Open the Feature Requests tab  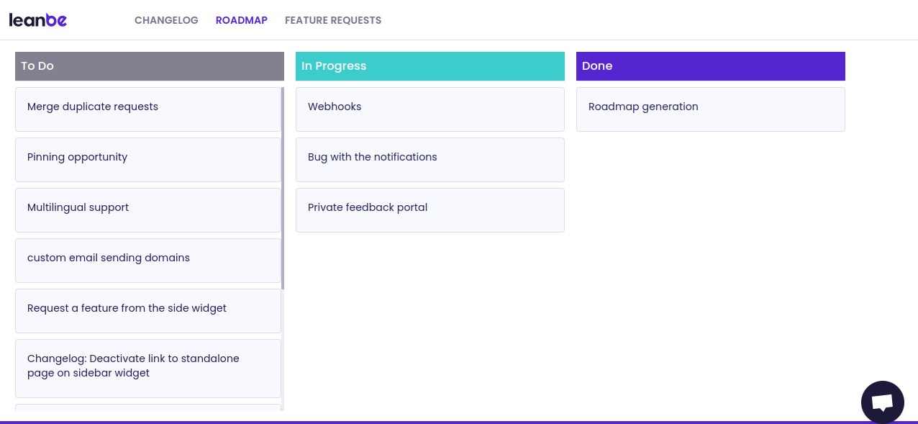pyautogui.click(x=333, y=20)
